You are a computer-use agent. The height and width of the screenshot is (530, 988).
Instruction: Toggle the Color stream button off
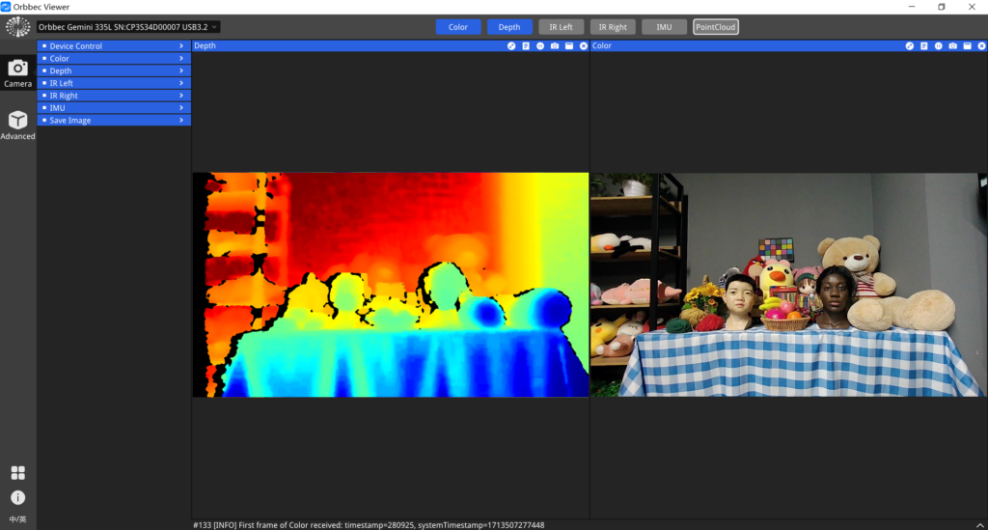(458, 27)
